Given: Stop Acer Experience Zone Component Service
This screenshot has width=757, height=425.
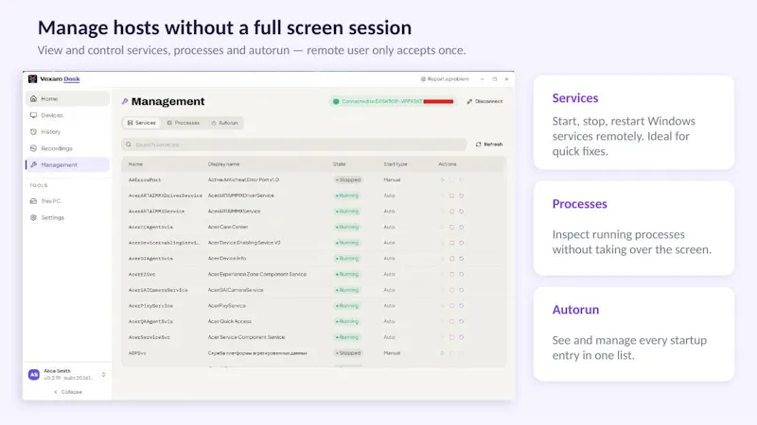Looking at the screenshot, I should click(452, 274).
